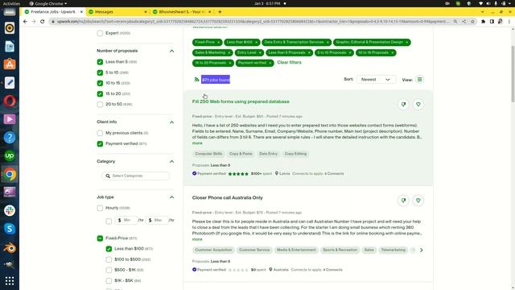Save the Closer Phone call Australia job with heart

tap(418, 201)
